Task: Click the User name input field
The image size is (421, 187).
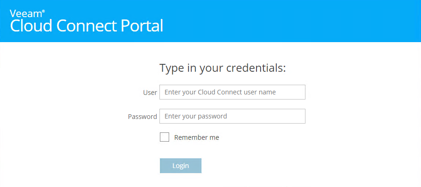Action: pyautogui.click(x=232, y=92)
